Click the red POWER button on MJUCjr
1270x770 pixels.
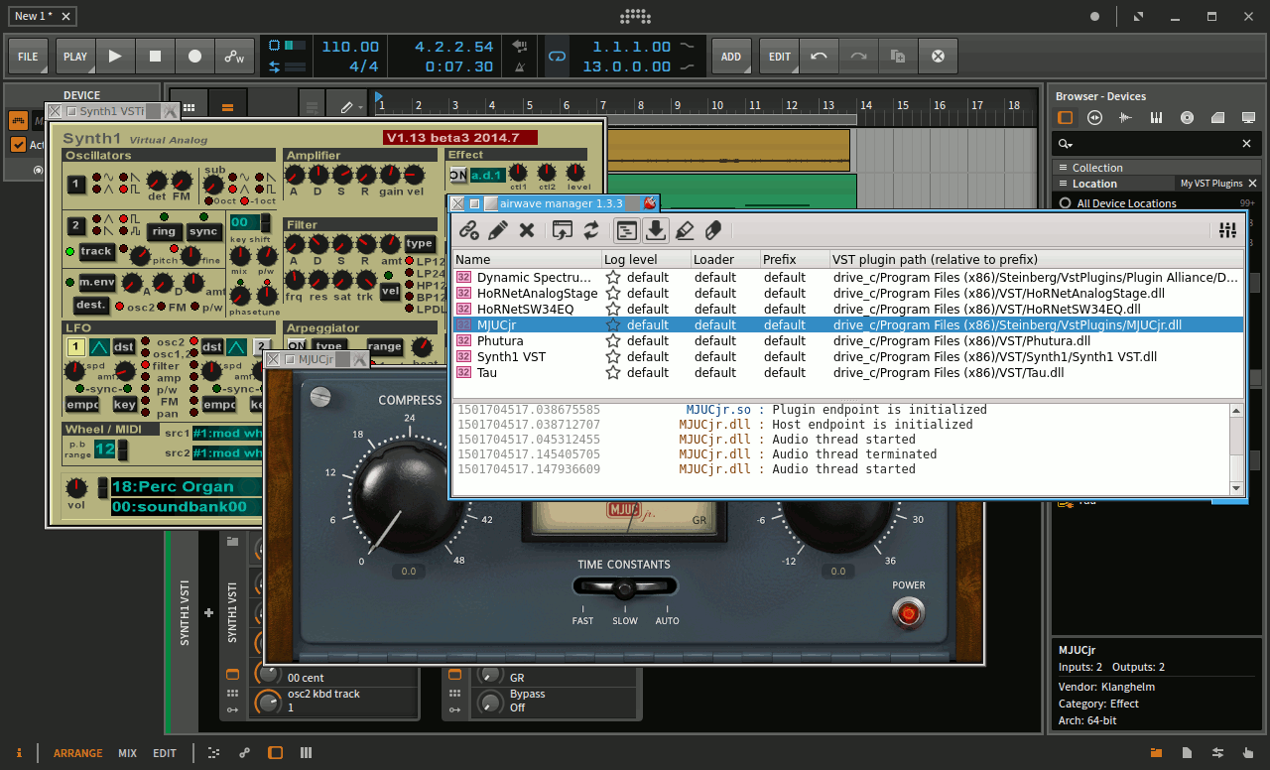907,614
